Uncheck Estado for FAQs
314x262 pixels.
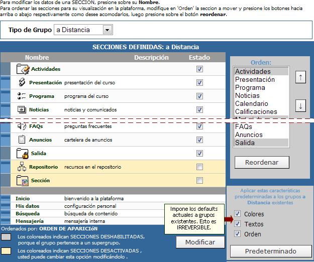(199, 126)
